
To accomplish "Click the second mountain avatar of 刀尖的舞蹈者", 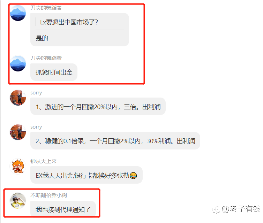I will (18, 63).
